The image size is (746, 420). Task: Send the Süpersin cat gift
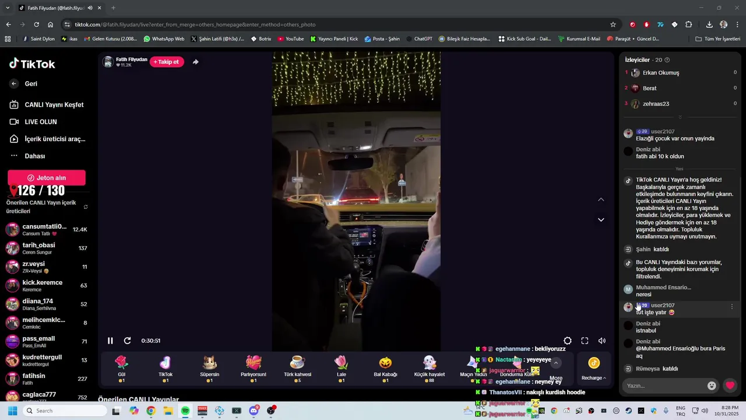point(209,369)
